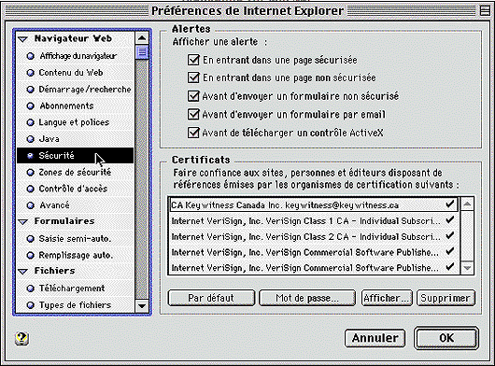Click the sidebar scrollbar thumb
Screen dimensions: 495x366
coord(142,52)
